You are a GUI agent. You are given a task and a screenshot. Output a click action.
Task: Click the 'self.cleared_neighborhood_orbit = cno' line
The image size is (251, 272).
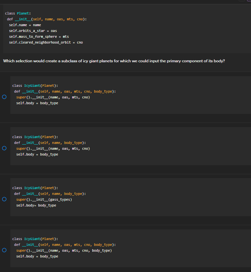click(x=46, y=43)
